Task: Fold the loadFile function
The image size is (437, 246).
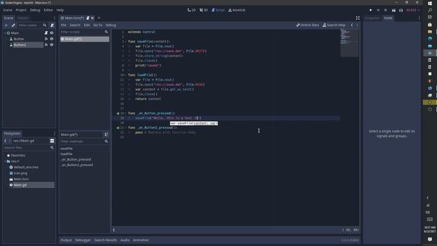Action: [x=126, y=75]
